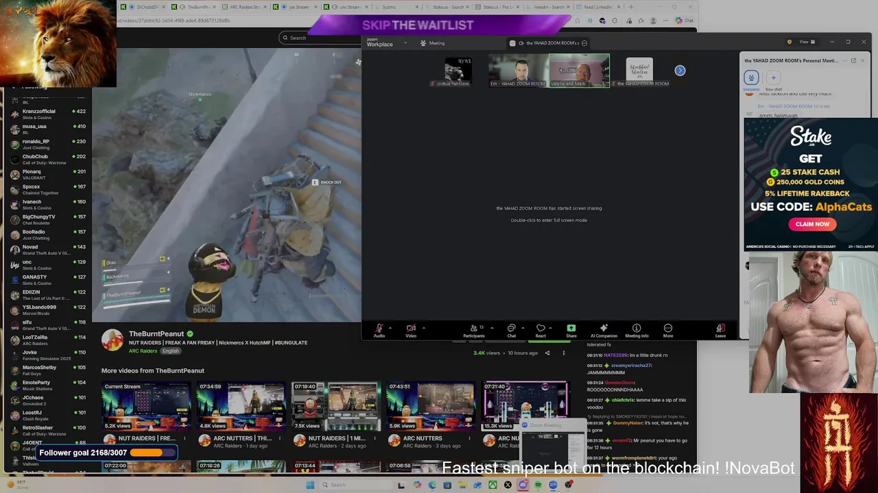Expand Video options arrow in Zoom
This screenshot has height=493, width=878.
423,328
